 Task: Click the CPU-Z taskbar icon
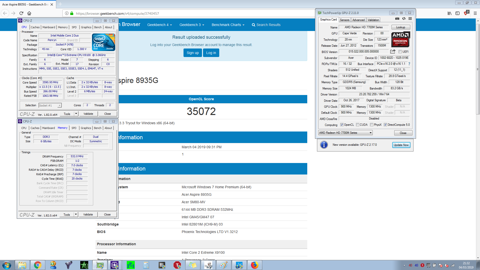pyautogui.click(x=114, y=265)
